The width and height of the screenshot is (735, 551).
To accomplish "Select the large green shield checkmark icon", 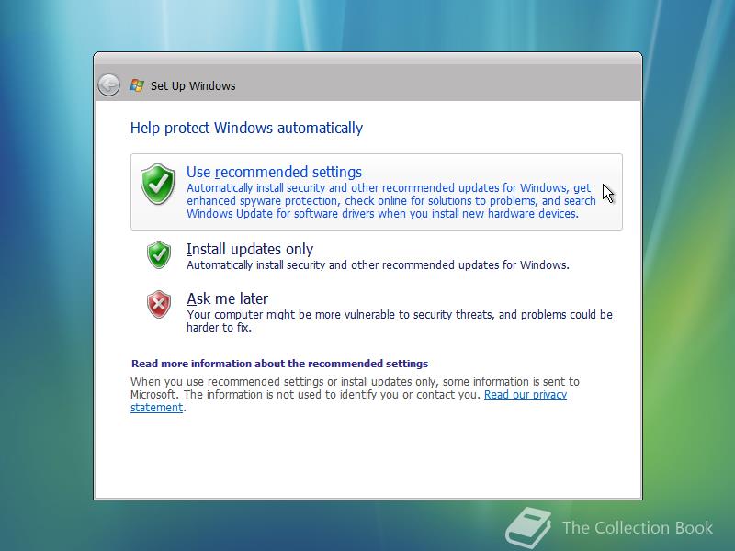I will coord(157,184).
